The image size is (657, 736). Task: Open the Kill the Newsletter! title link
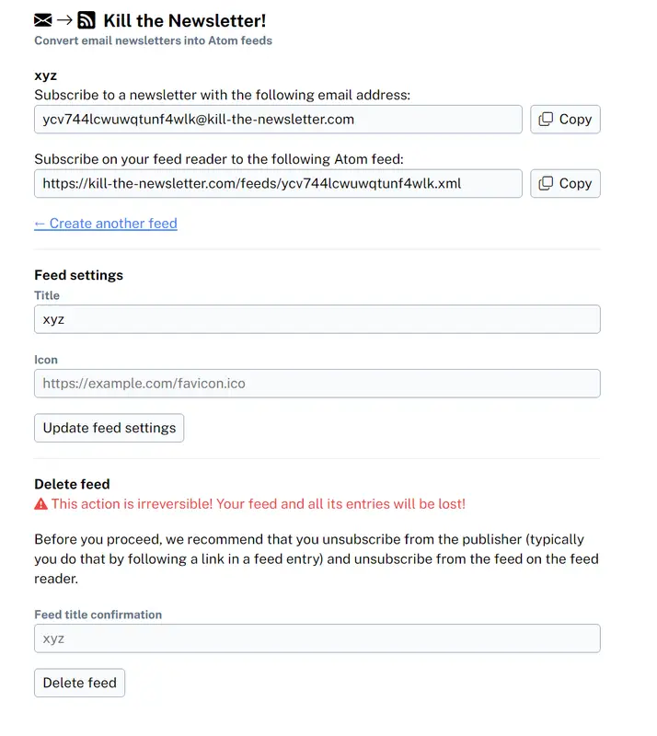[184, 20]
